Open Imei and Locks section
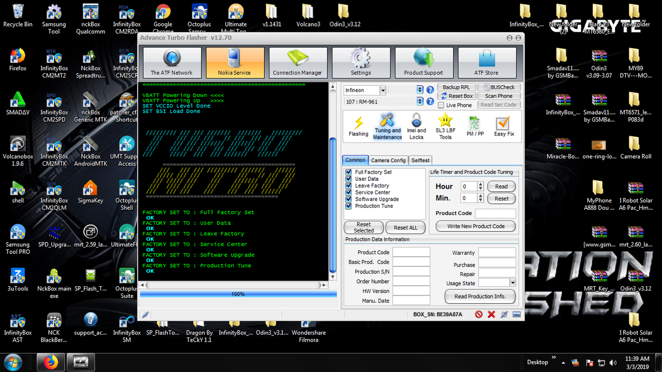The width and height of the screenshot is (662, 372). 416,127
